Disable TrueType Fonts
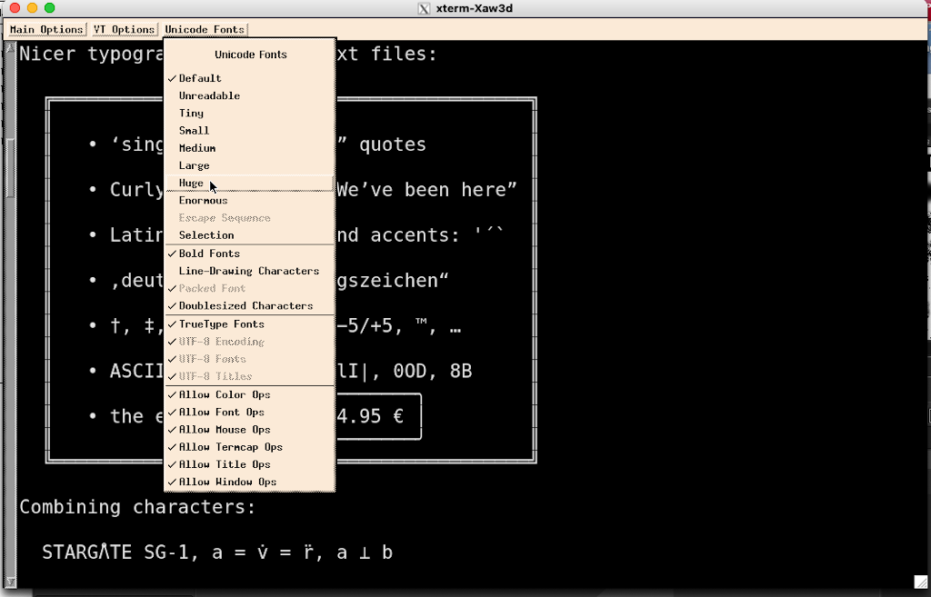This screenshot has height=597, width=931. coord(221,324)
